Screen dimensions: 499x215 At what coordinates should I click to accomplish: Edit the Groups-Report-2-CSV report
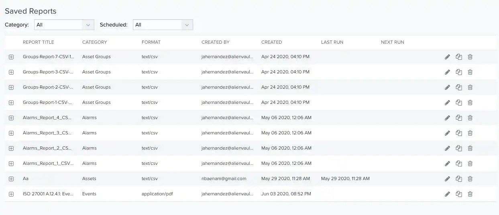[x=447, y=87]
